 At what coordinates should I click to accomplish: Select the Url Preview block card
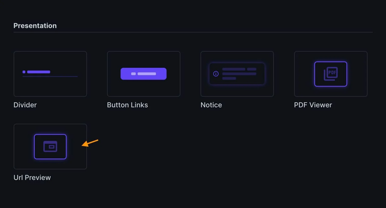[50, 147]
